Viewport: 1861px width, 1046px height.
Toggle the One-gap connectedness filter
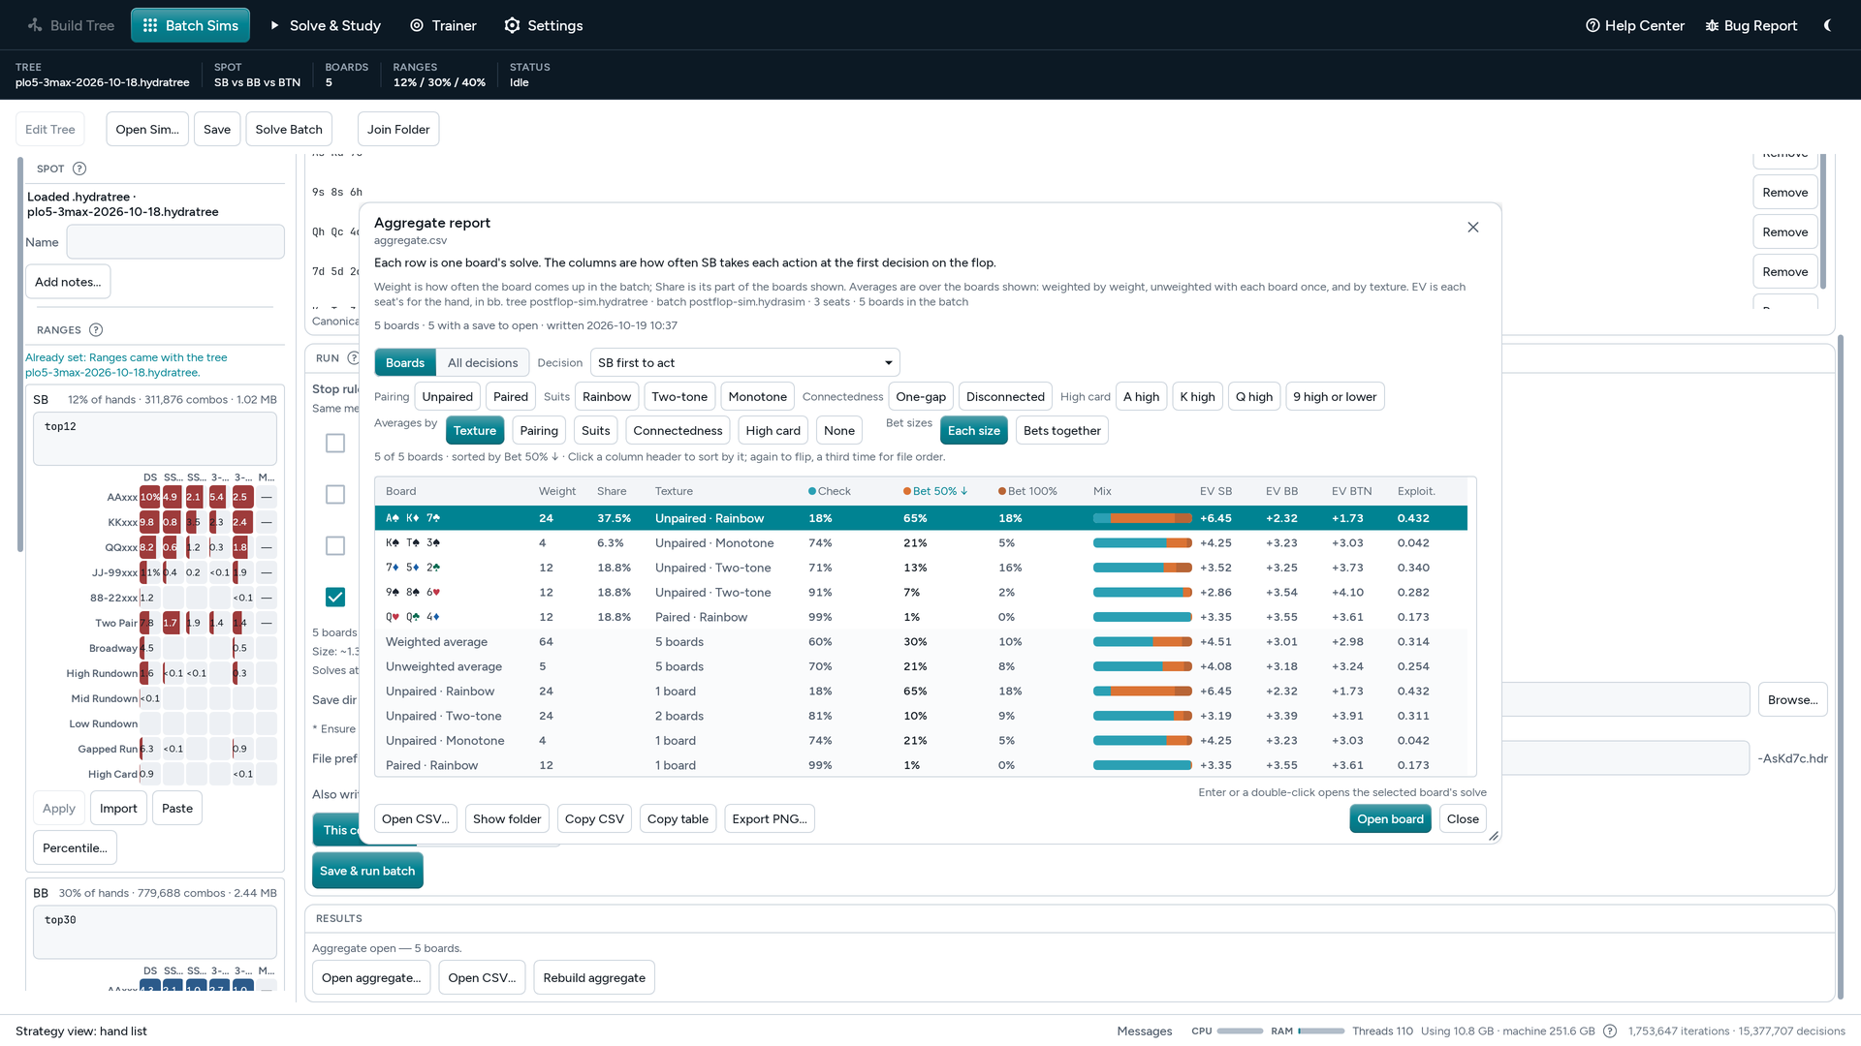tap(921, 397)
